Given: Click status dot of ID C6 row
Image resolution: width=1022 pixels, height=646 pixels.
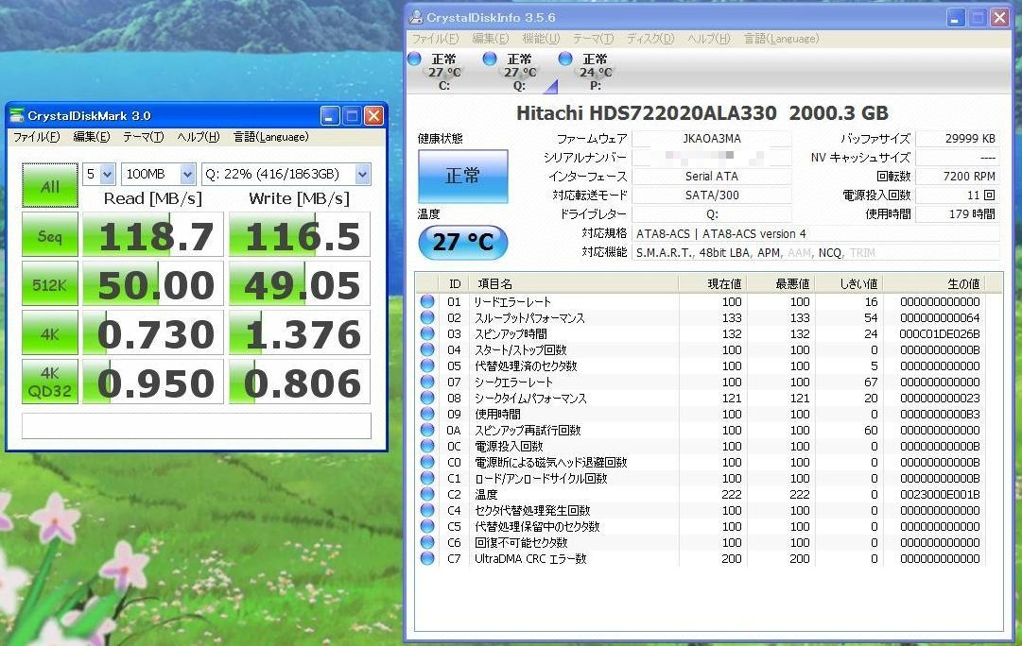Looking at the screenshot, I should coord(427,542).
